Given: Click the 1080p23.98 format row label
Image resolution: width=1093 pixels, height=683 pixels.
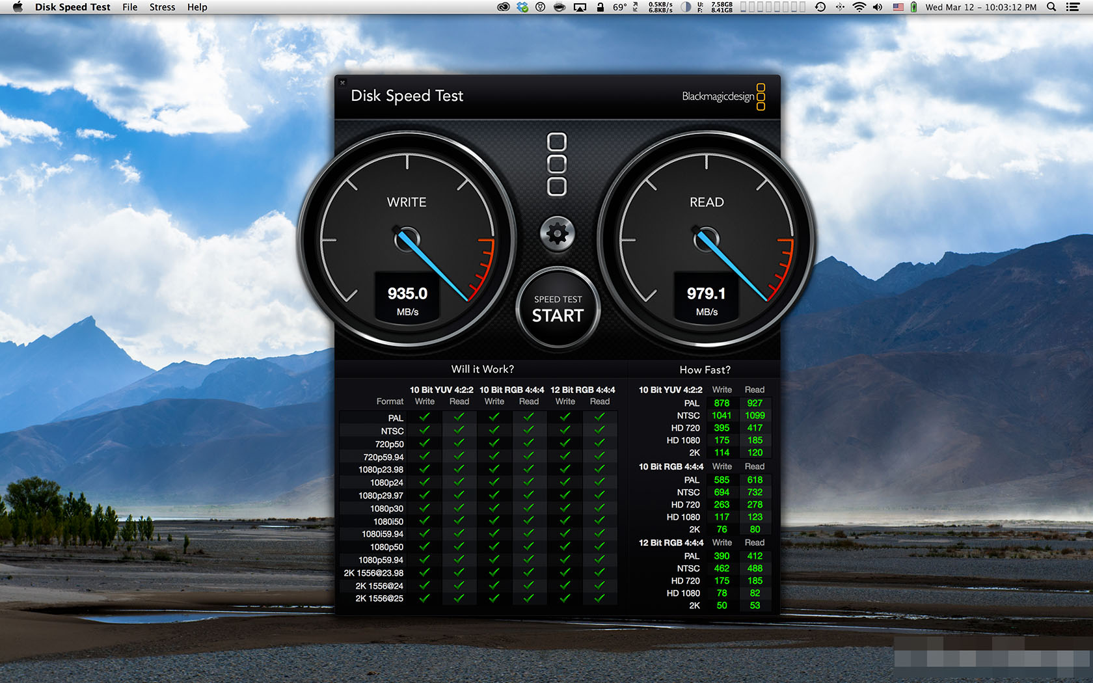Looking at the screenshot, I should [x=381, y=470].
